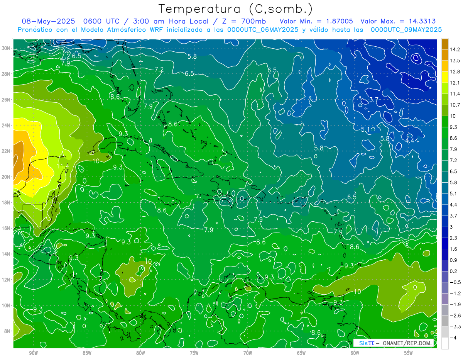Click the purple swatch between -1.9 and -1.2
The width and height of the screenshot is (463, 358).
pyautogui.click(x=445, y=299)
